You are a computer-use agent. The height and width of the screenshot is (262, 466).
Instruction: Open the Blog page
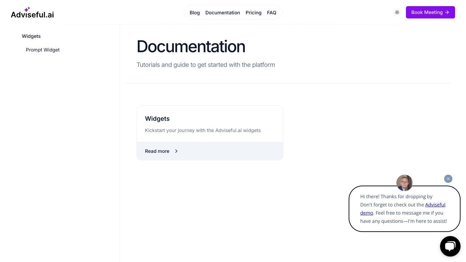[x=195, y=13]
